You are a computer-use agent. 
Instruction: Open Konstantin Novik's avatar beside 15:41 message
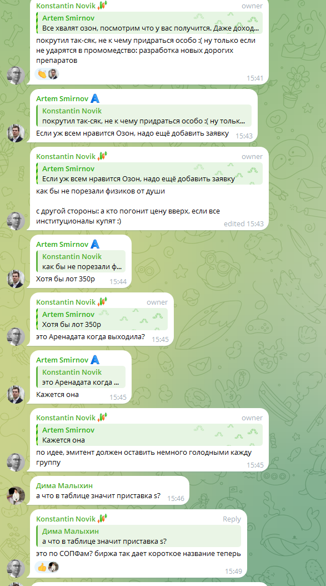(x=16, y=76)
